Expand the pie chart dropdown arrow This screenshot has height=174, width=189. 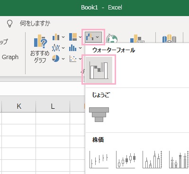pos(63,59)
